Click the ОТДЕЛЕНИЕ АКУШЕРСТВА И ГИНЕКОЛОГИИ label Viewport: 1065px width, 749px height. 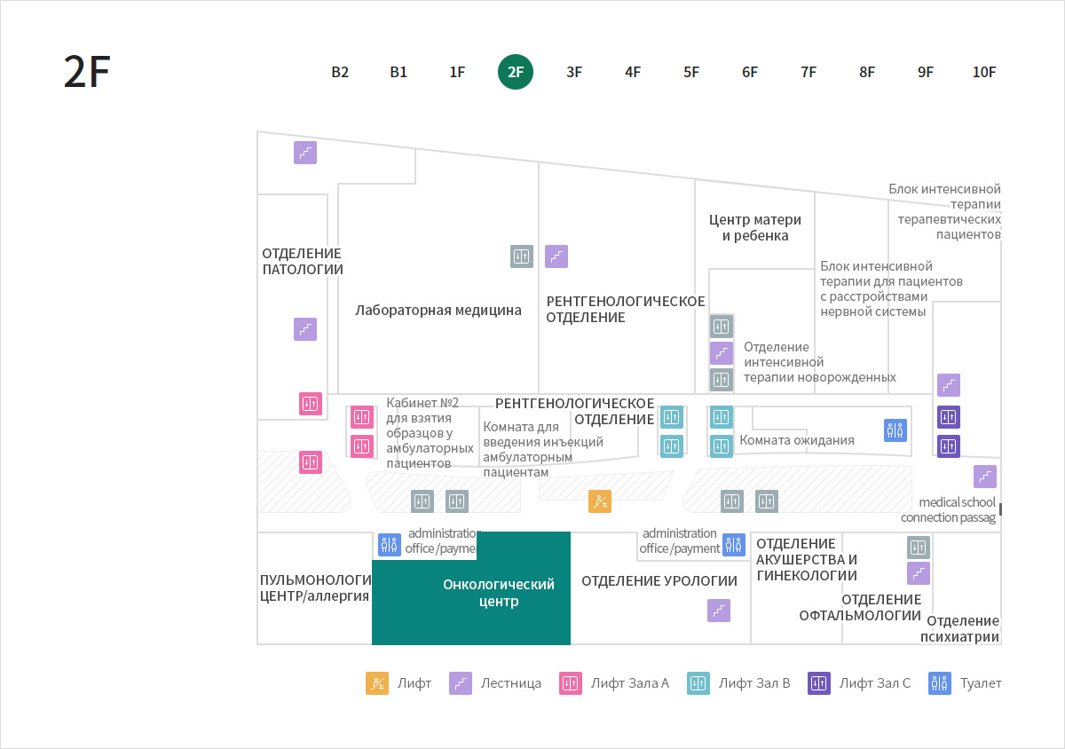point(807,559)
